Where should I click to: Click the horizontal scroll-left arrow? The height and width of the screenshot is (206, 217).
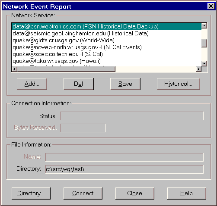[14, 69]
